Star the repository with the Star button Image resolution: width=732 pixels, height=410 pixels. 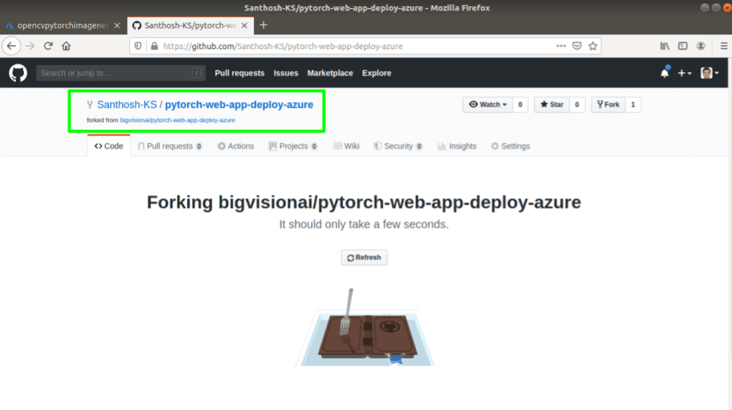coord(552,105)
